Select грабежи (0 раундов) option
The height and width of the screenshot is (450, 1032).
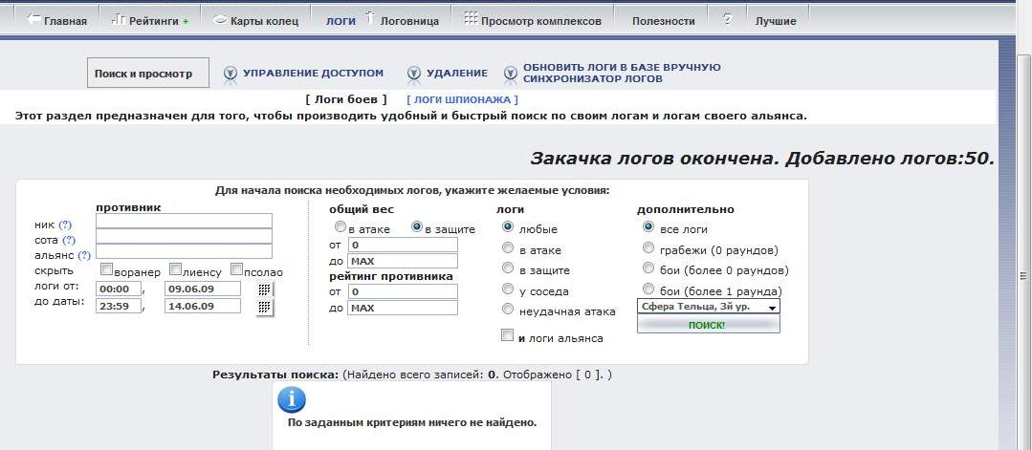click(x=648, y=248)
